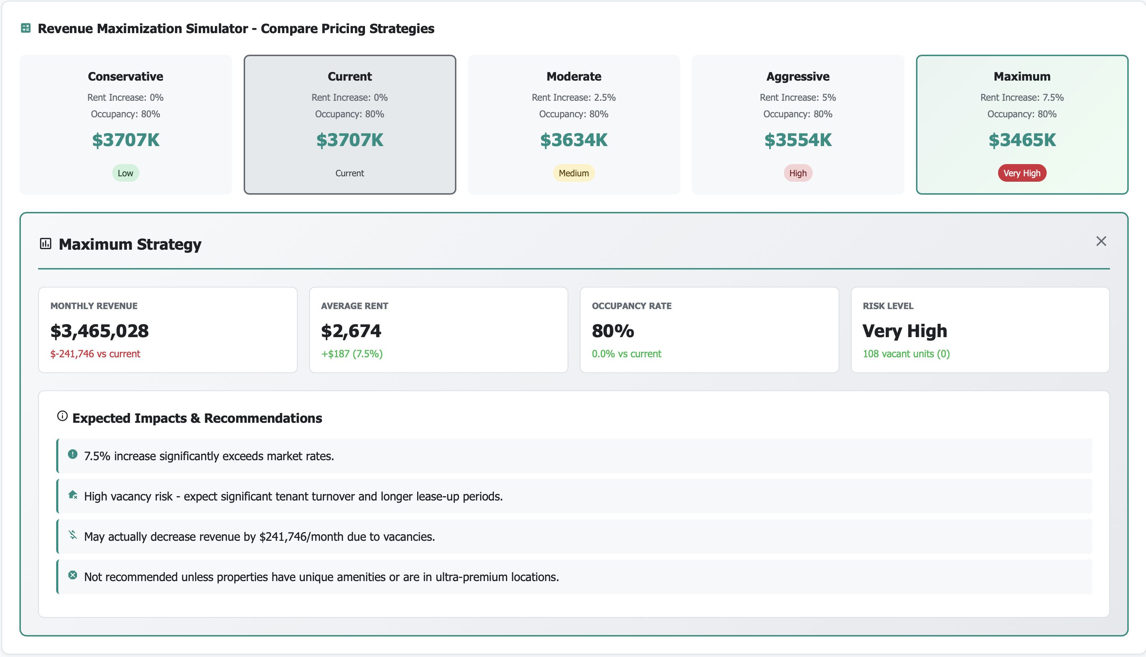Click the Medium risk badge

(x=574, y=173)
